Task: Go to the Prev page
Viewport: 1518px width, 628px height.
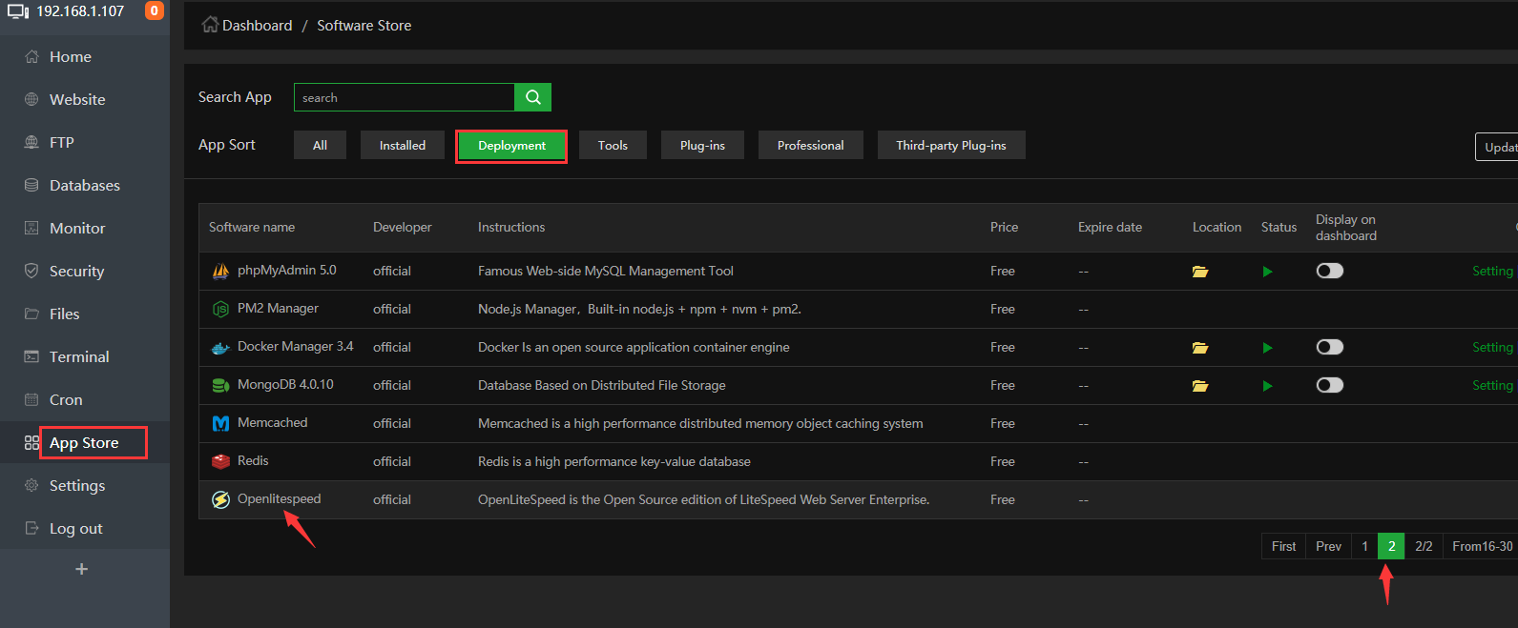Action: click(1328, 546)
